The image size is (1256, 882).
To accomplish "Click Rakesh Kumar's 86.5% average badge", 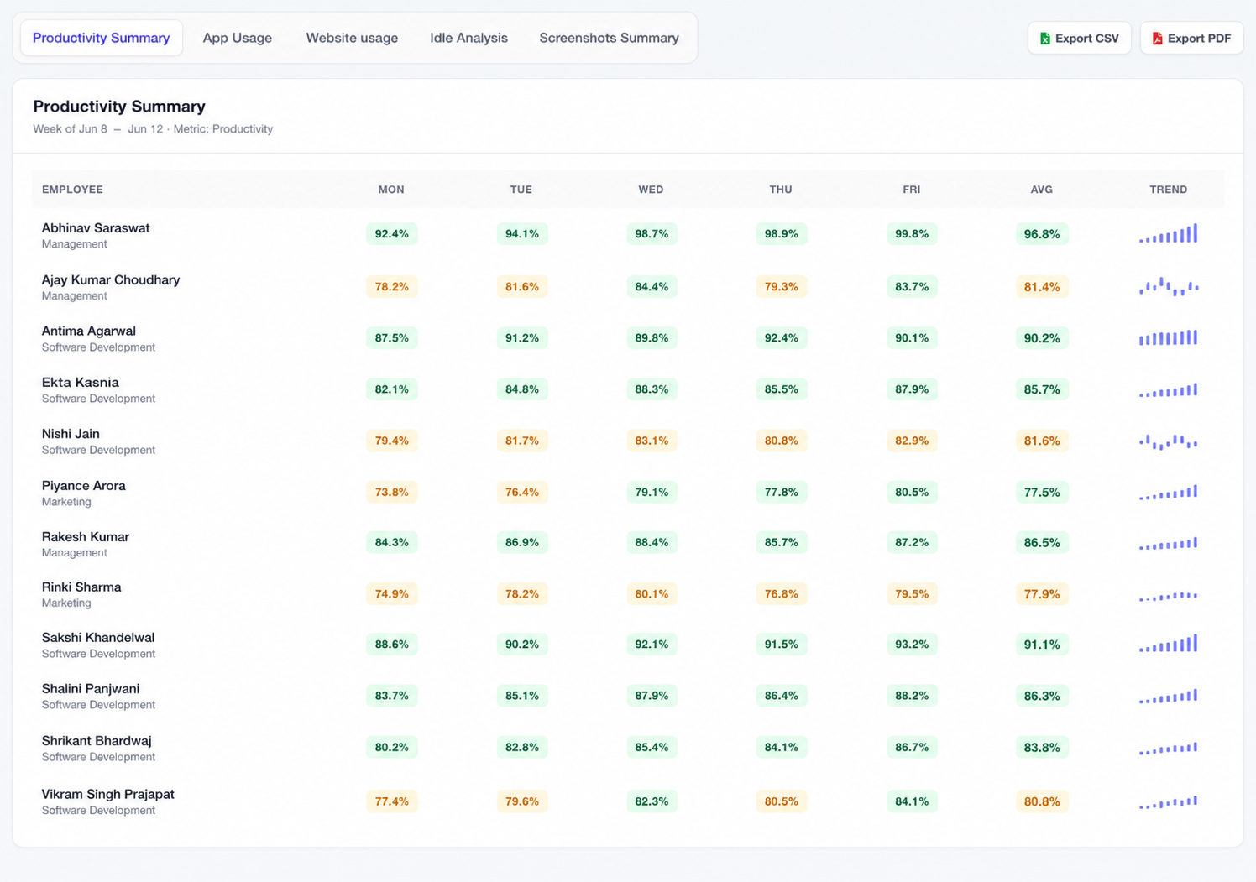I will [1042, 543].
